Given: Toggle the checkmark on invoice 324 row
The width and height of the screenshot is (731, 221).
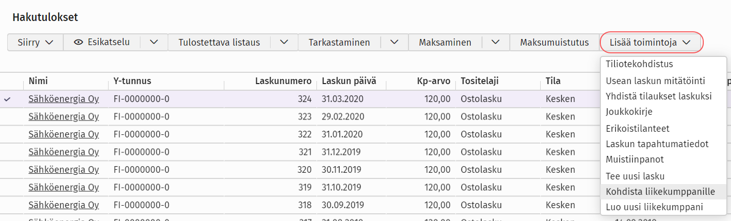Looking at the screenshot, I should pyautogui.click(x=7, y=99).
